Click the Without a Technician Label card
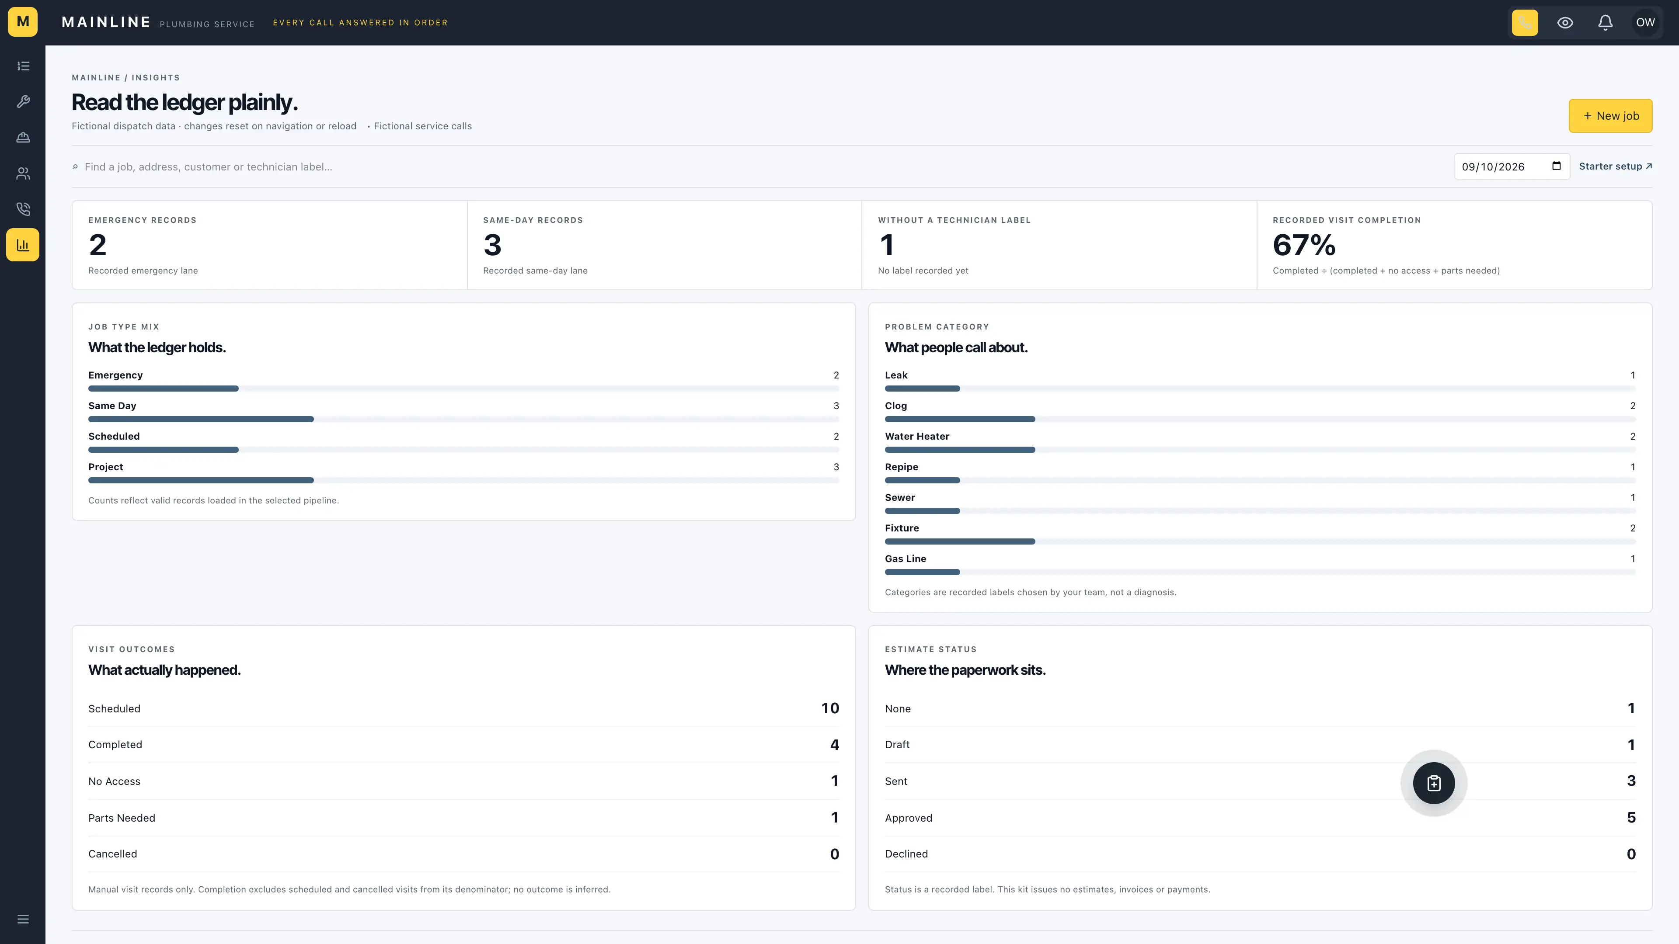 pyautogui.click(x=1059, y=245)
